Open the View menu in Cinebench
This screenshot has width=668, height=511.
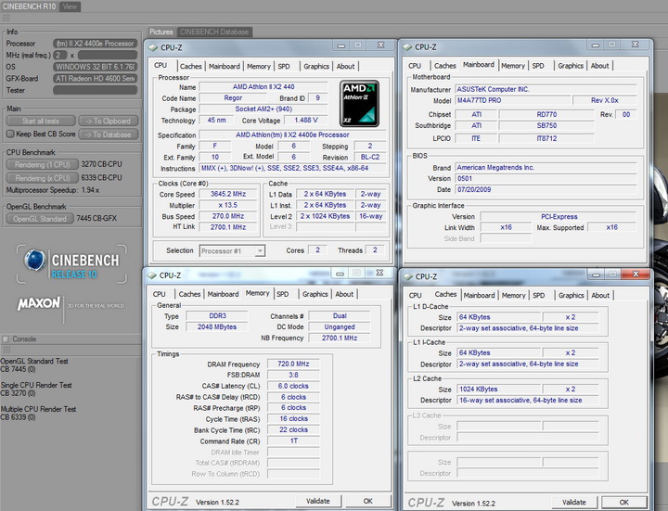click(x=71, y=6)
